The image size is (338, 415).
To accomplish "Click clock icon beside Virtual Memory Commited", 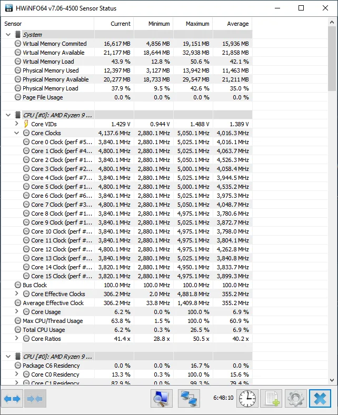I will [18, 44].
